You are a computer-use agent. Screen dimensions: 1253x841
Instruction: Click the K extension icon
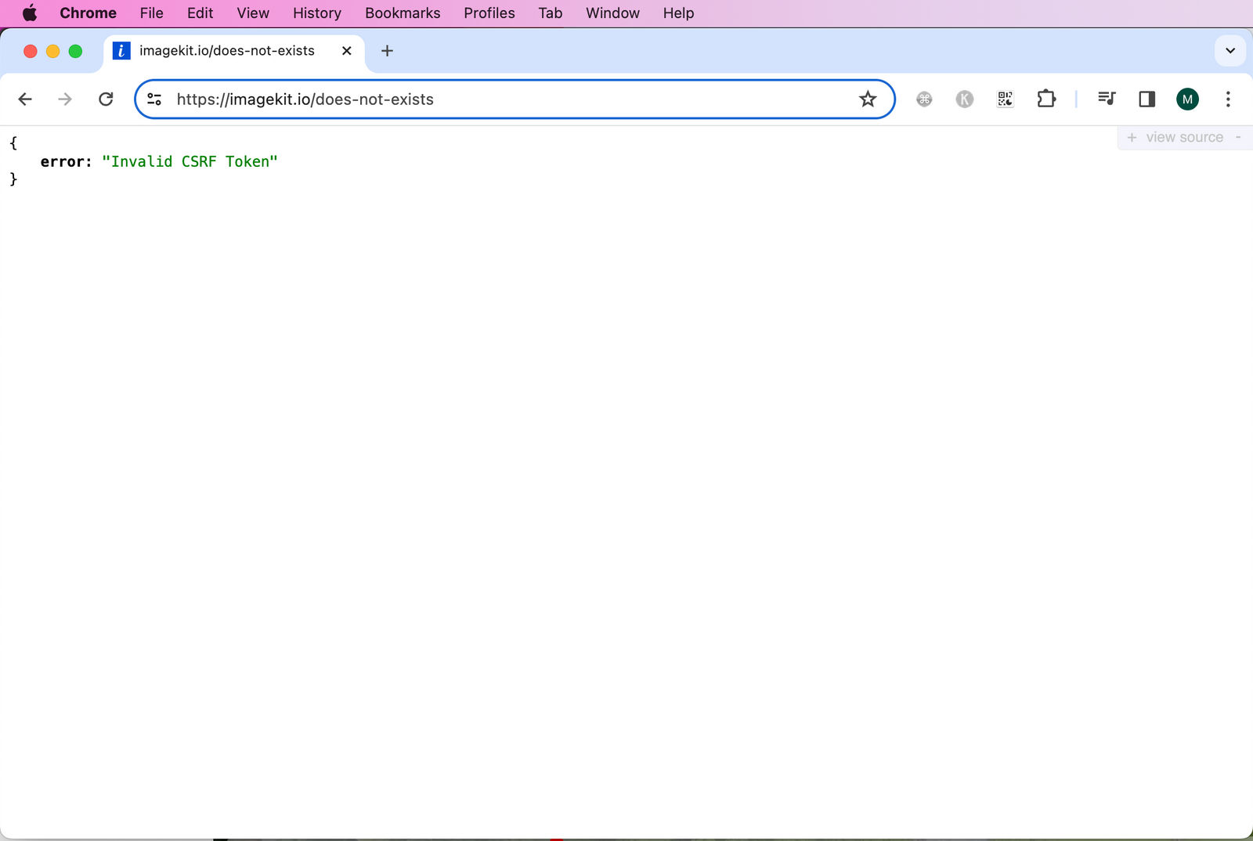point(964,99)
